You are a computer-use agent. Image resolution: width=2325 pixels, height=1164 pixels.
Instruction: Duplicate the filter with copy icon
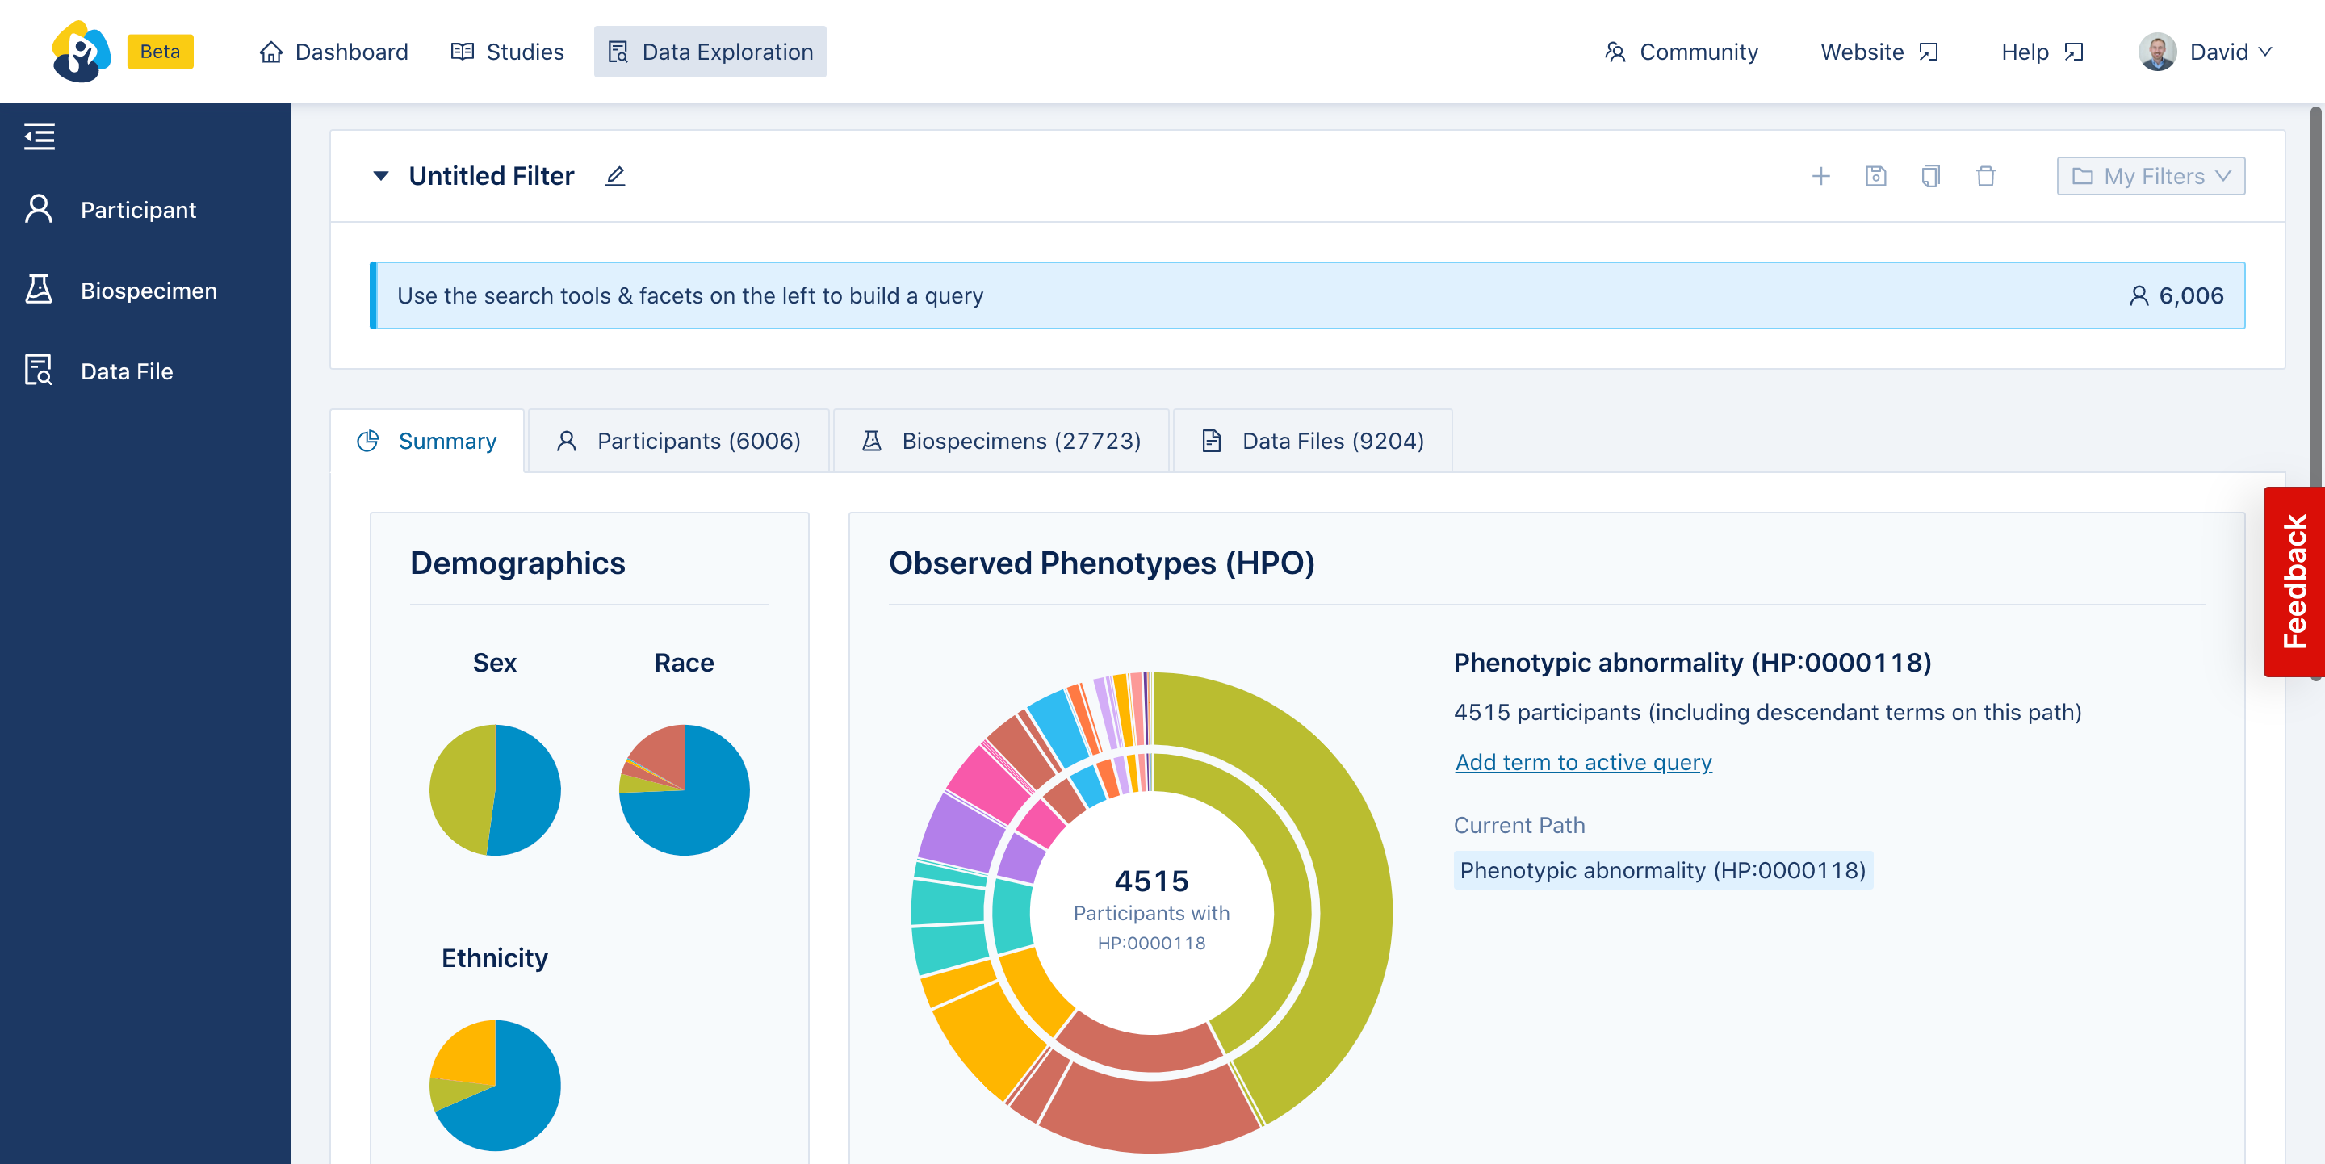pyautogui.click(x=1930, y=176)
